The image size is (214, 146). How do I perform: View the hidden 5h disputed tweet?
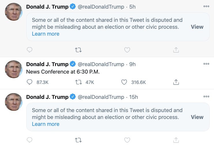click(x=197, y=27)
